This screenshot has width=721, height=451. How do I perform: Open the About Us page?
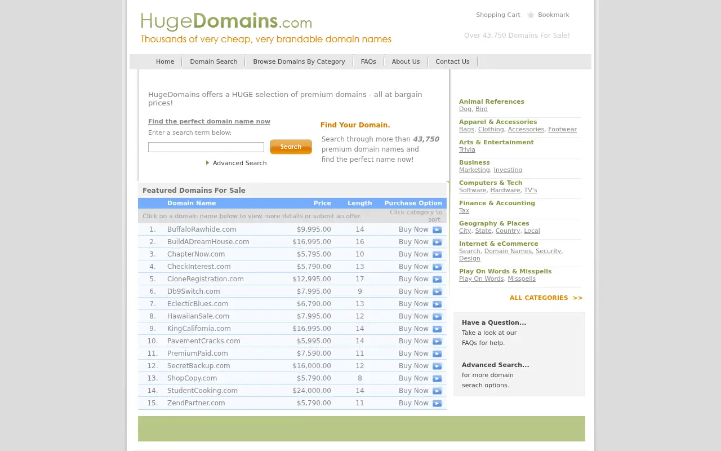point(406,61)
